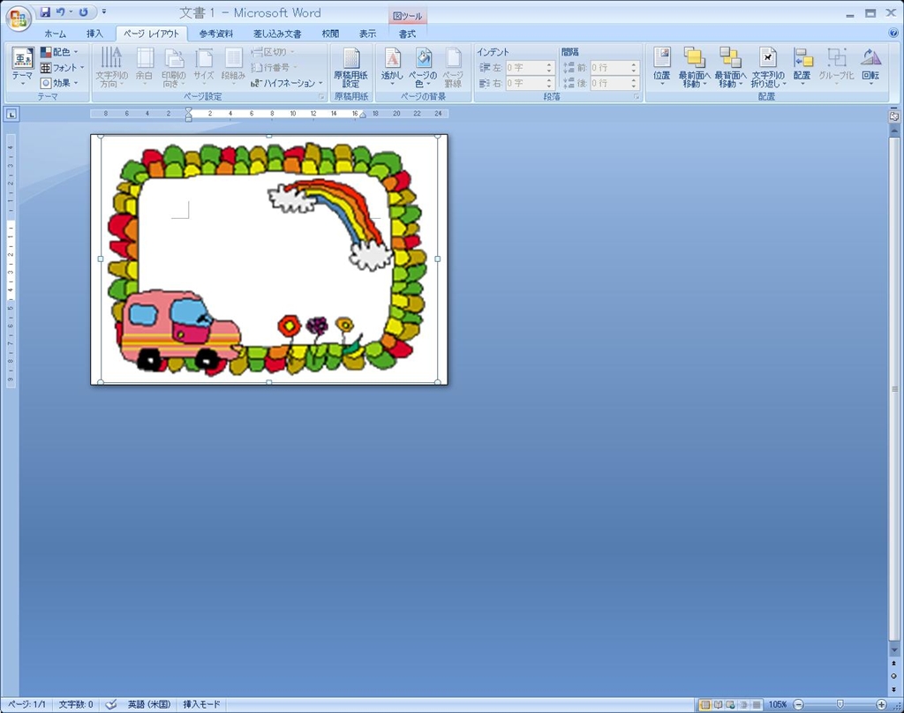Image resolution: width=904 pixels, height=713 pixels.
Task: Click the zoom slider handle
Action: pos(840,704)
